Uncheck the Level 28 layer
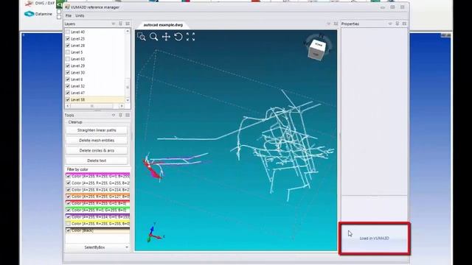472x265 pixels. pos(68,46)
